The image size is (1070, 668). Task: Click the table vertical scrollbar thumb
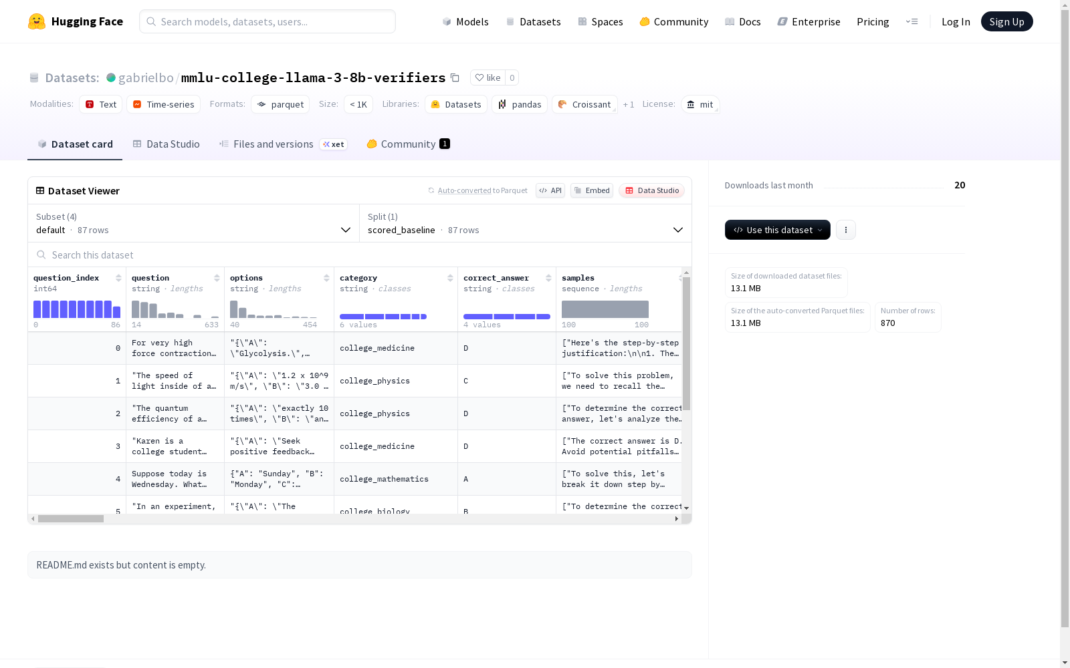pos(686,344)
